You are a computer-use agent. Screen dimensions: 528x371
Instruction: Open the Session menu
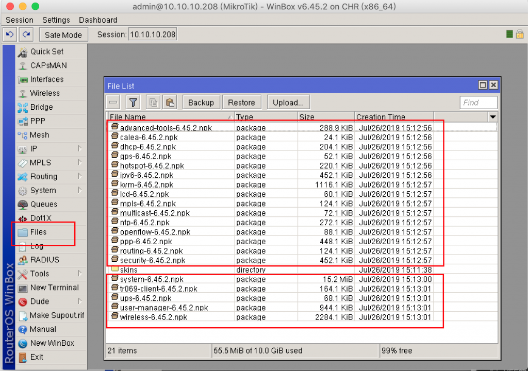pos(20,20)
